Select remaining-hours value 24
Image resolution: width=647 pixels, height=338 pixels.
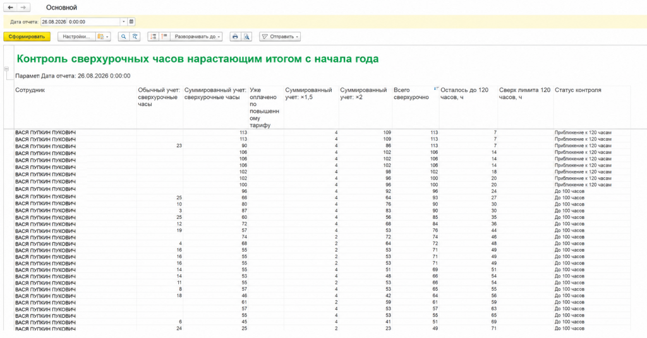pyautogui.click(x=468, y=191)
